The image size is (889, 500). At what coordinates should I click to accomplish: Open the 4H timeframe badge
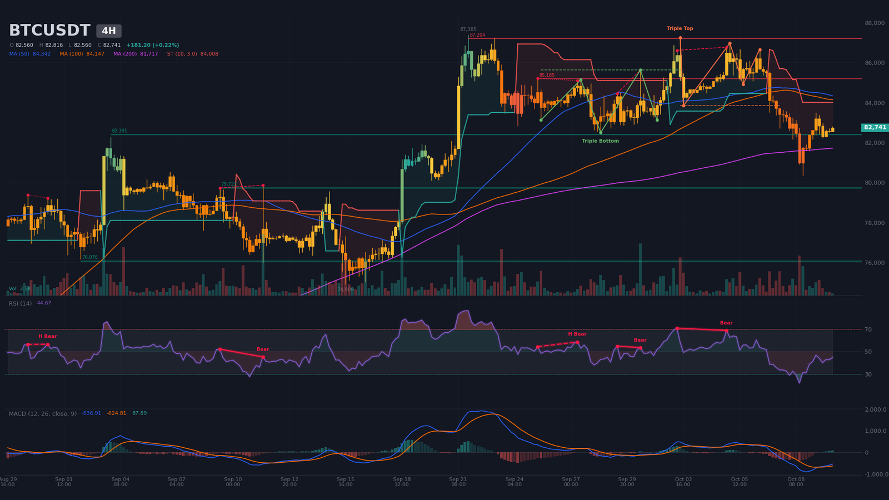[109, 31]
